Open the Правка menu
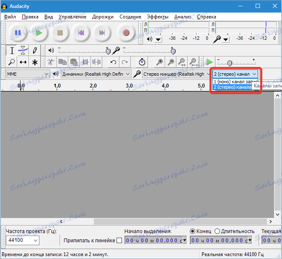 tap(30, 17)
